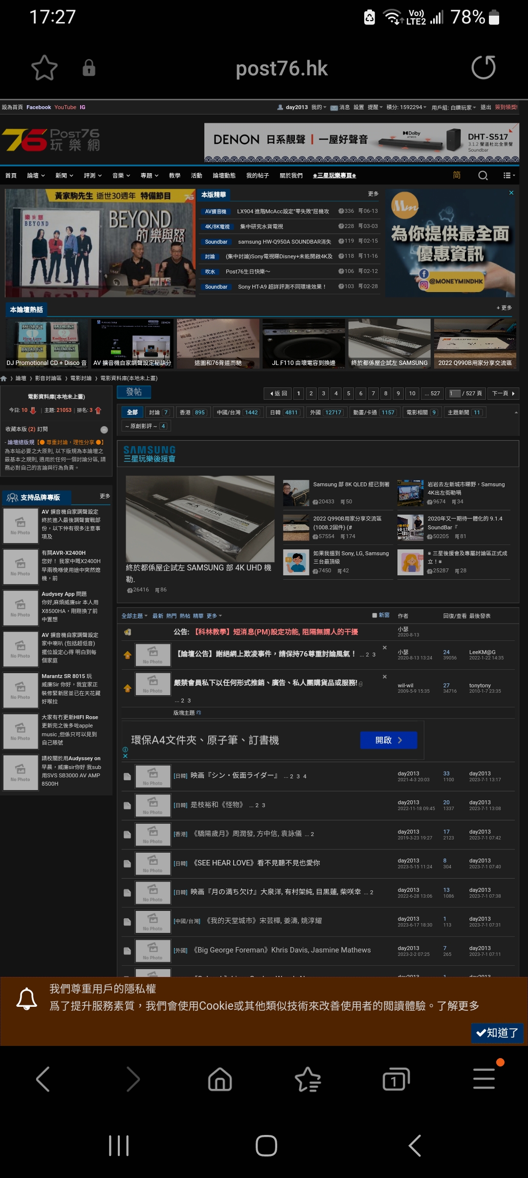Viewport: 528px width, 1178px height.
Task: Tap Android home button
Action: (x=266, y=1146)
